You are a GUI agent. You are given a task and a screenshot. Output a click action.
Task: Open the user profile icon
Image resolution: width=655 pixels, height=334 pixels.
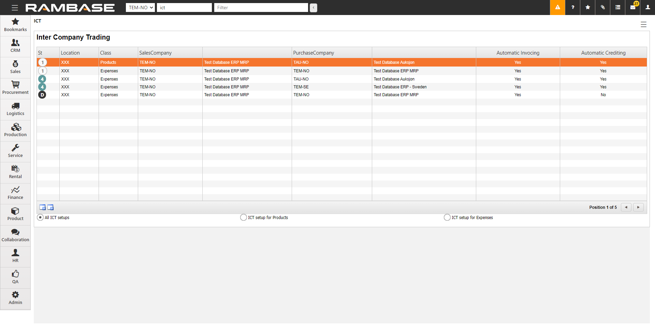coord(647,8)
